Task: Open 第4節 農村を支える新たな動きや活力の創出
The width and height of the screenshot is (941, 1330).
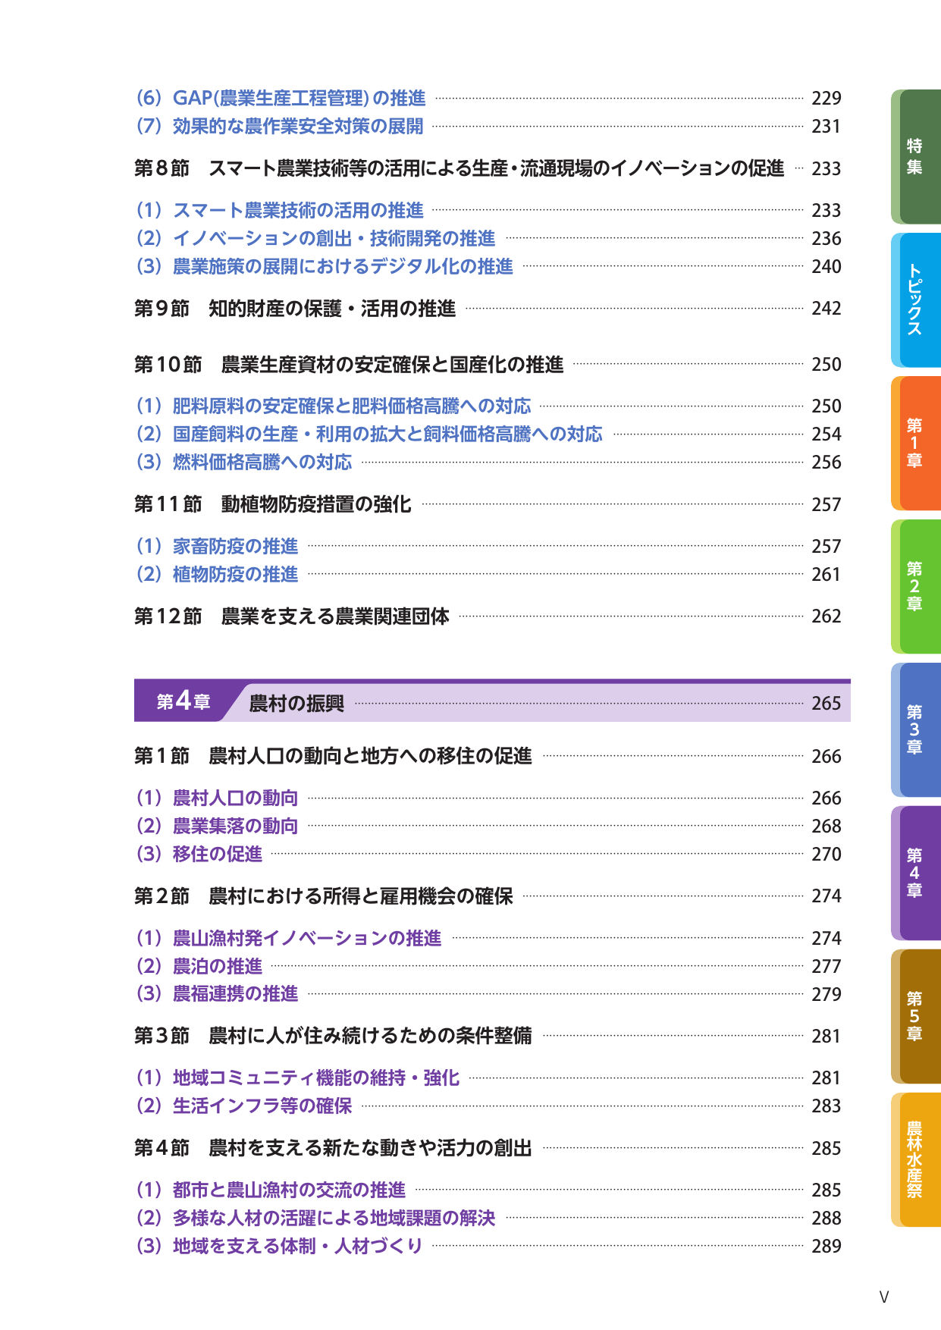Action: click(x=333, y=1148)
